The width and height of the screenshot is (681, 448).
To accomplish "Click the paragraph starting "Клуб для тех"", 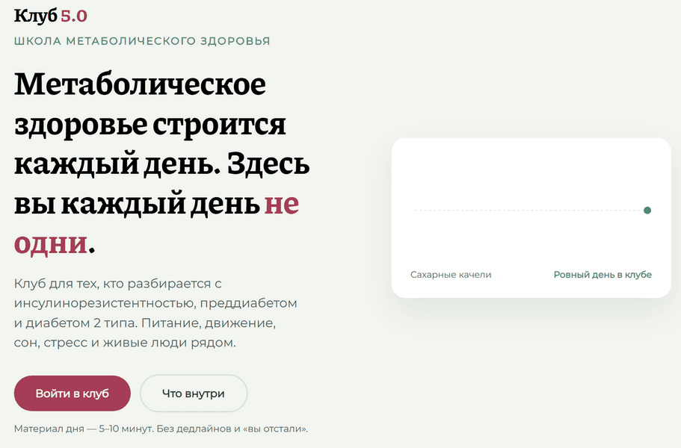I will (155, 313).
